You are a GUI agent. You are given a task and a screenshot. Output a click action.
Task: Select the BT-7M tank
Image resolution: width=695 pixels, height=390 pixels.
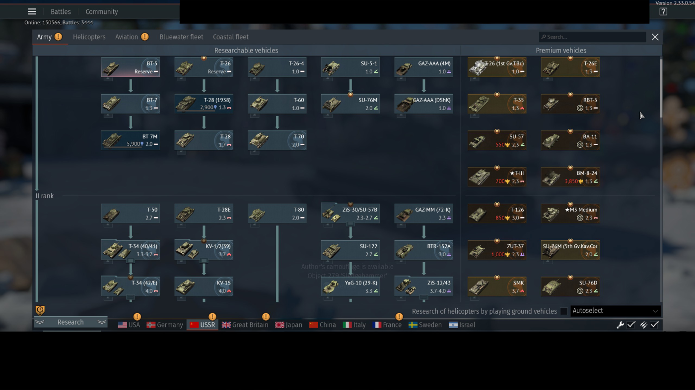(131, 141)
